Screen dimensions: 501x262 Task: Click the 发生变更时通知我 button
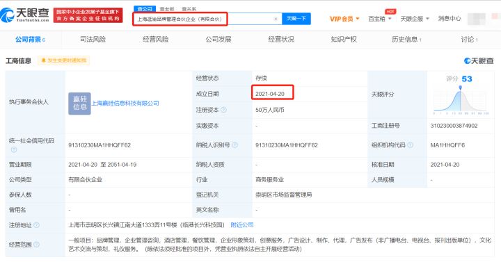click(64, 60)
